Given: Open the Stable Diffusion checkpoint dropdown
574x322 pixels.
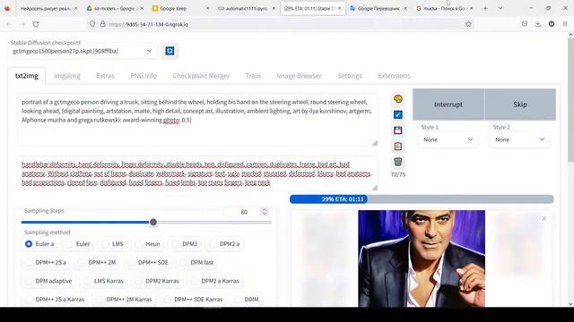Looking at the screenshot, I should coord(83,51).
